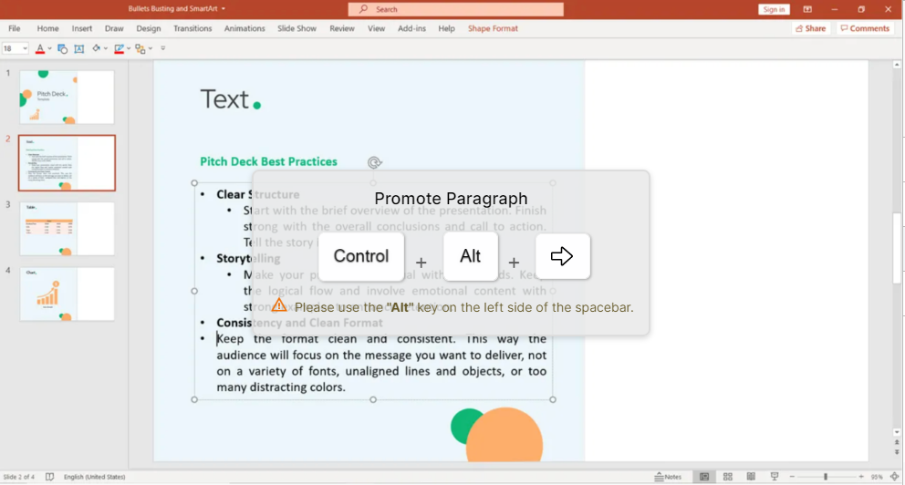
Task: Click the Text Box icon in quick toolbar
Action: pos(79,49)
